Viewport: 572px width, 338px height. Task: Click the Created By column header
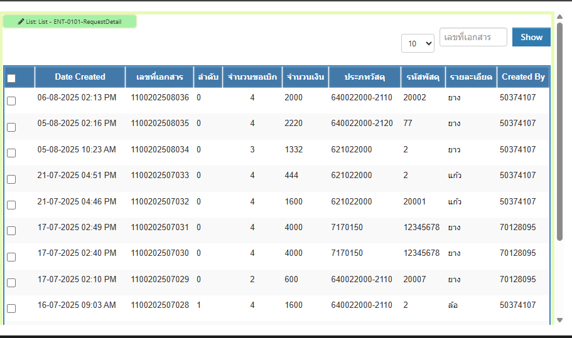[523, 77]
